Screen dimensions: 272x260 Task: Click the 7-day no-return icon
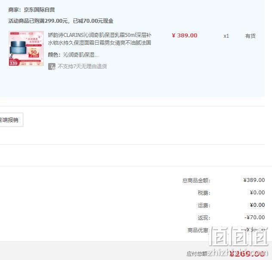52,67
